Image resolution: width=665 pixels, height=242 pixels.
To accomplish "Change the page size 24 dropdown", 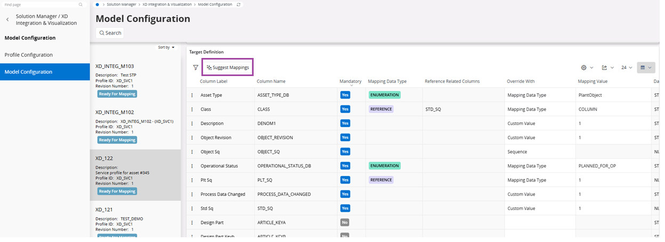I will click(627, 68).
